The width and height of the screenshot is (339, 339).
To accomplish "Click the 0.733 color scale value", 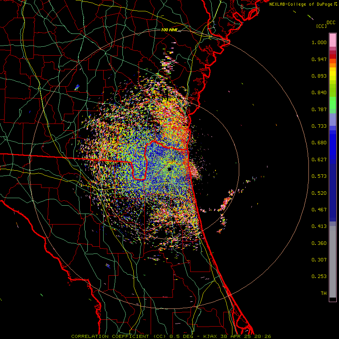I will tap(319, 126).
